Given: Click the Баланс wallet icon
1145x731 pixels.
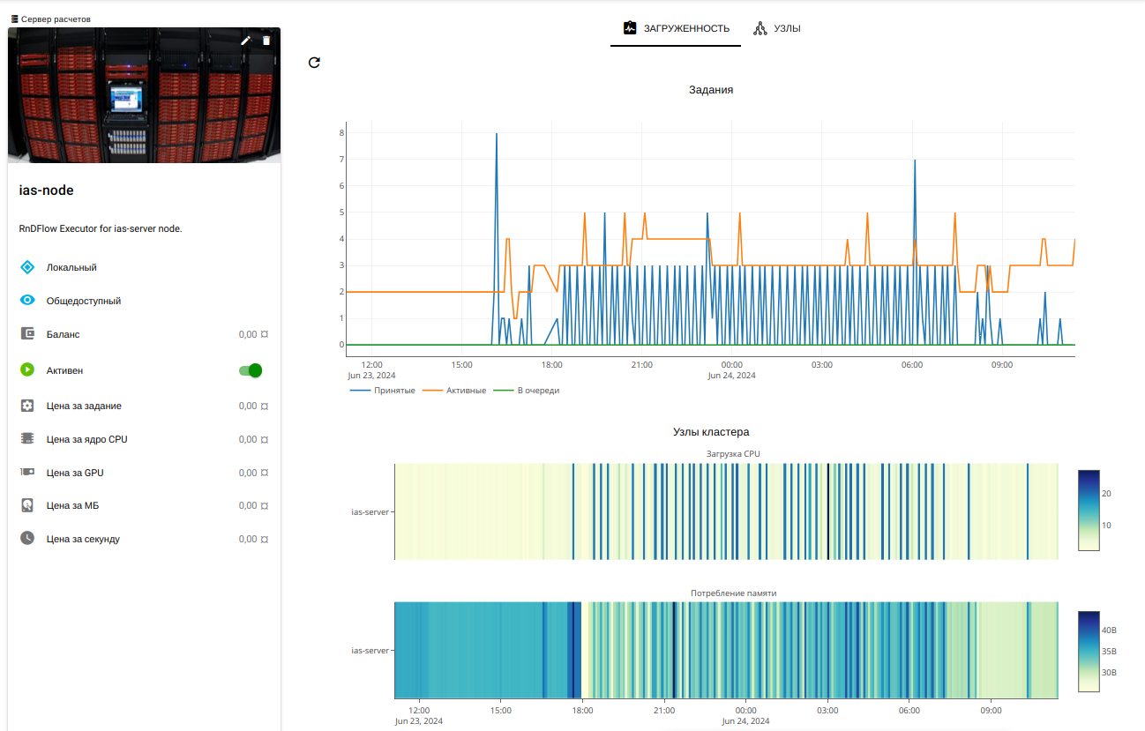Looking at the screenshot, I should [x=27, y=334].
